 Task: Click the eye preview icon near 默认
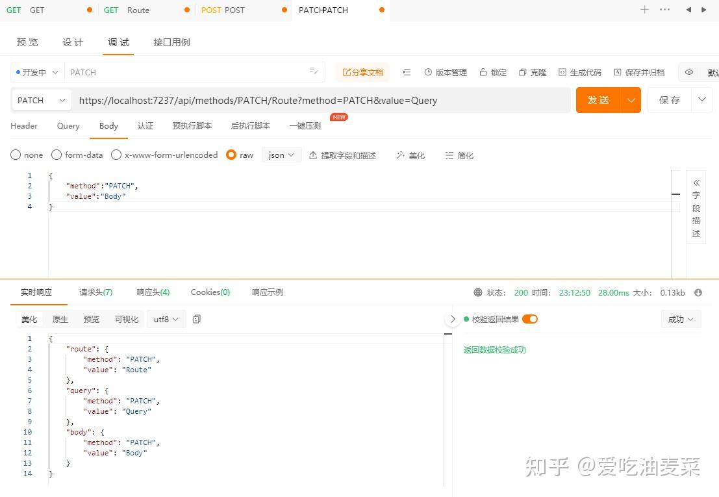(688, 72)
